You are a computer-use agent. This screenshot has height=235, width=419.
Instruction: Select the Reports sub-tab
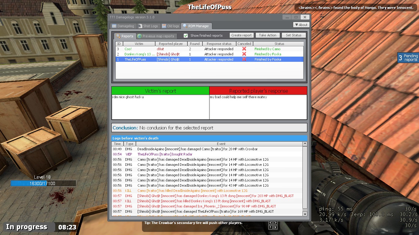[x=125, y=36]
